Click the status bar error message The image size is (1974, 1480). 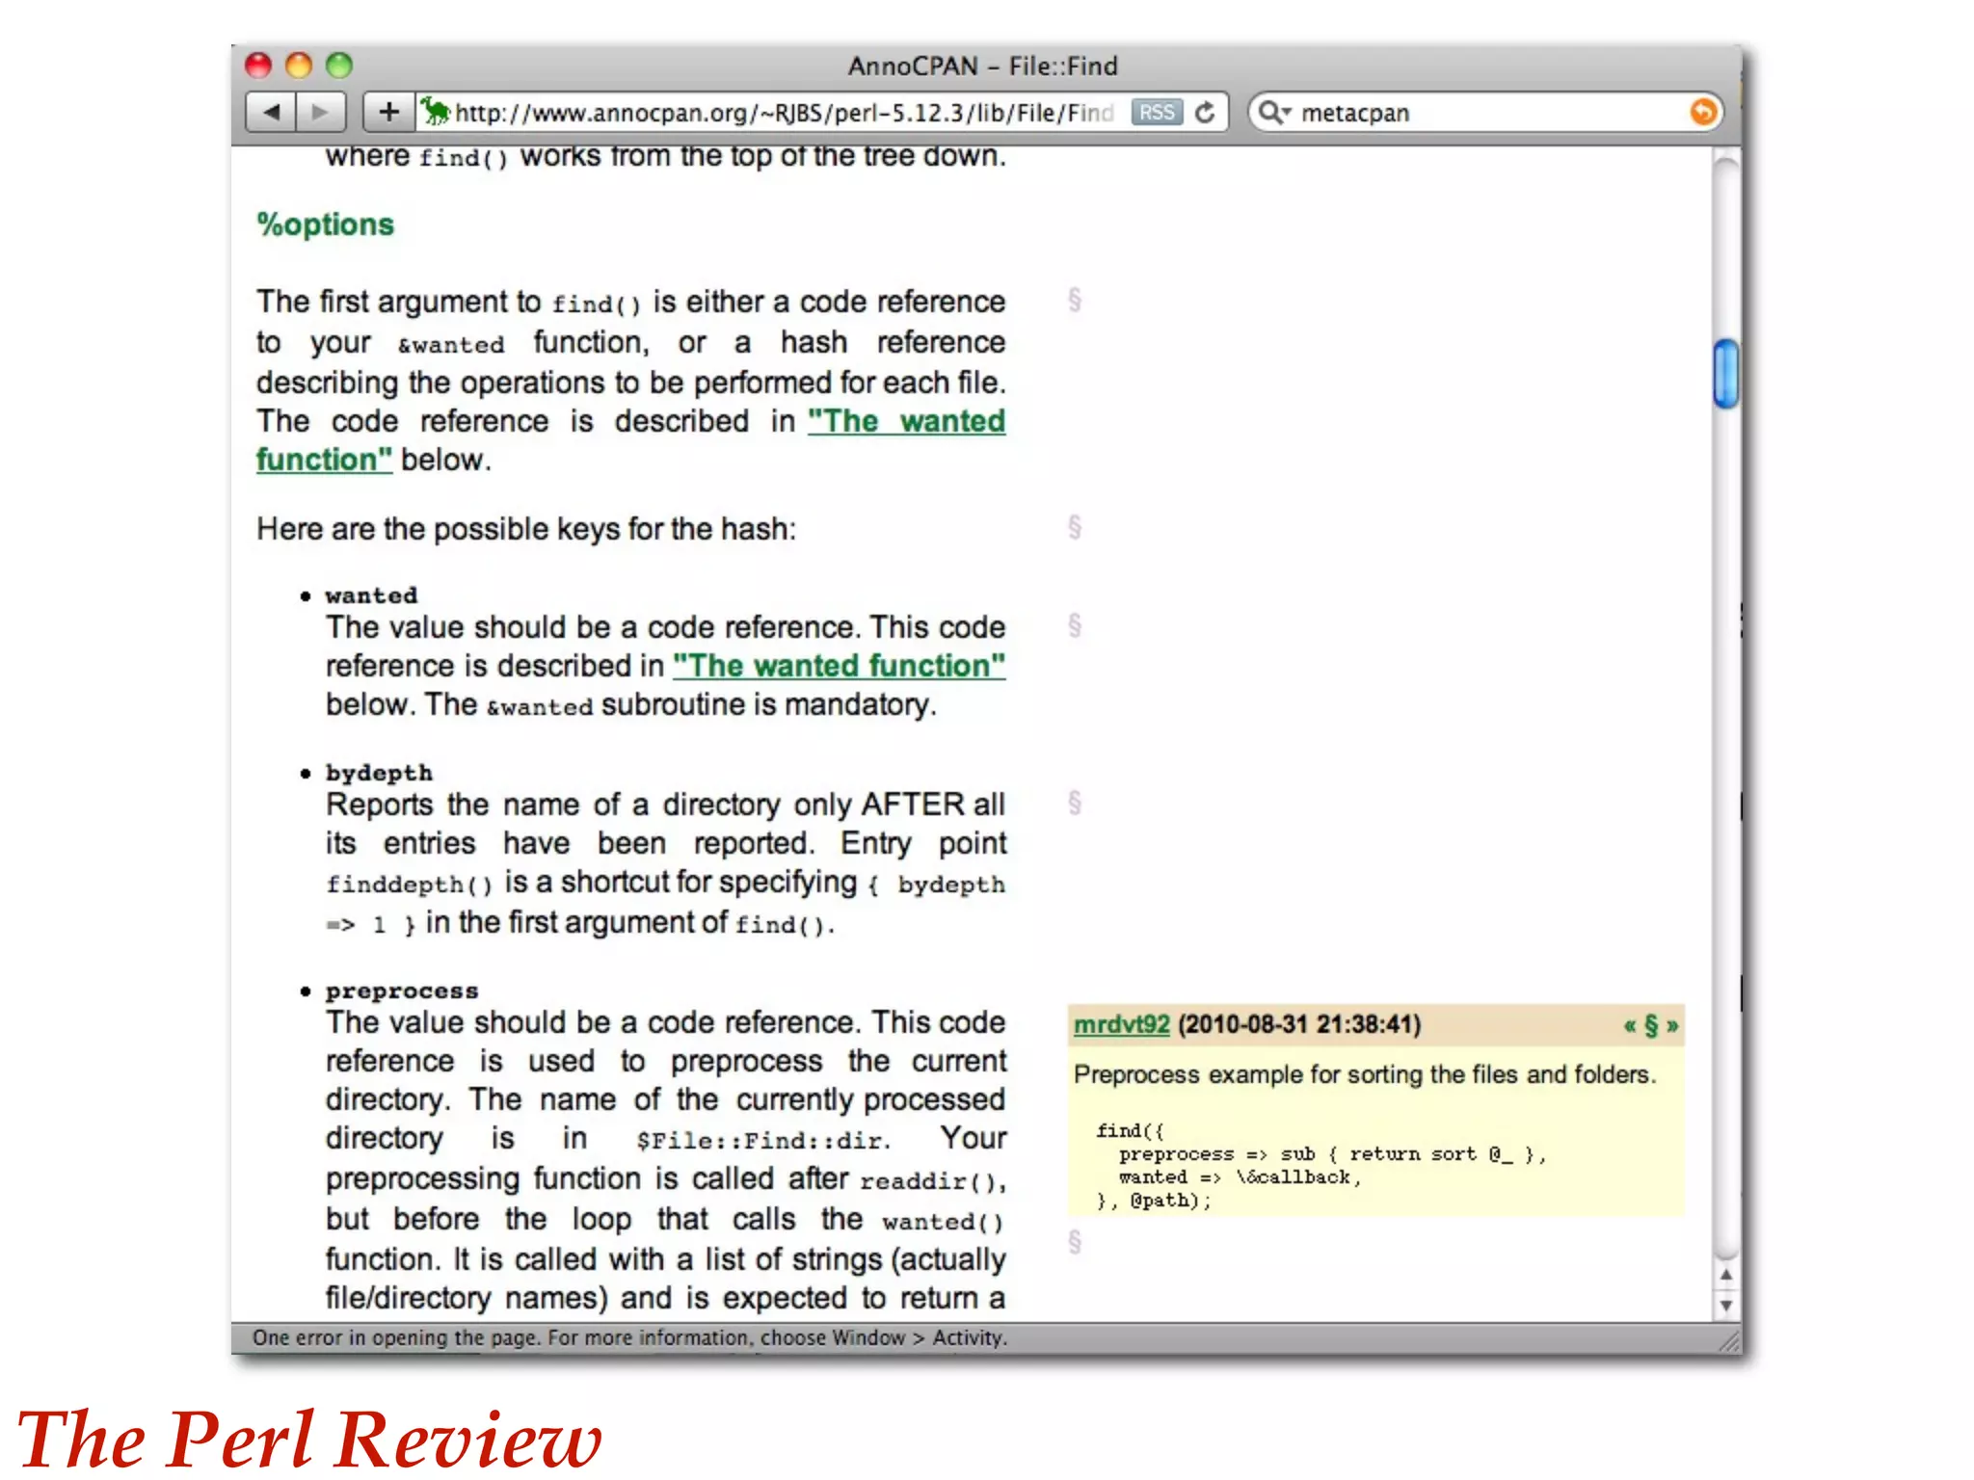[x=630, y=1337]
